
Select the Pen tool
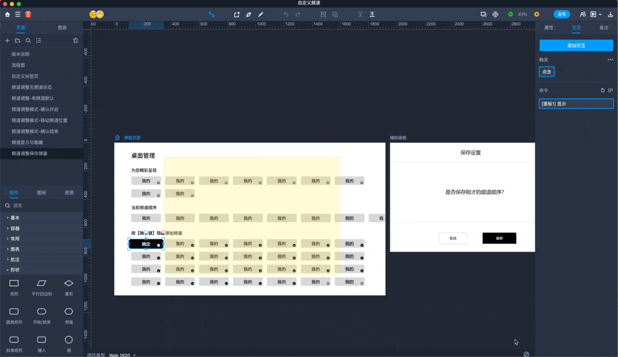coord(248,14)
